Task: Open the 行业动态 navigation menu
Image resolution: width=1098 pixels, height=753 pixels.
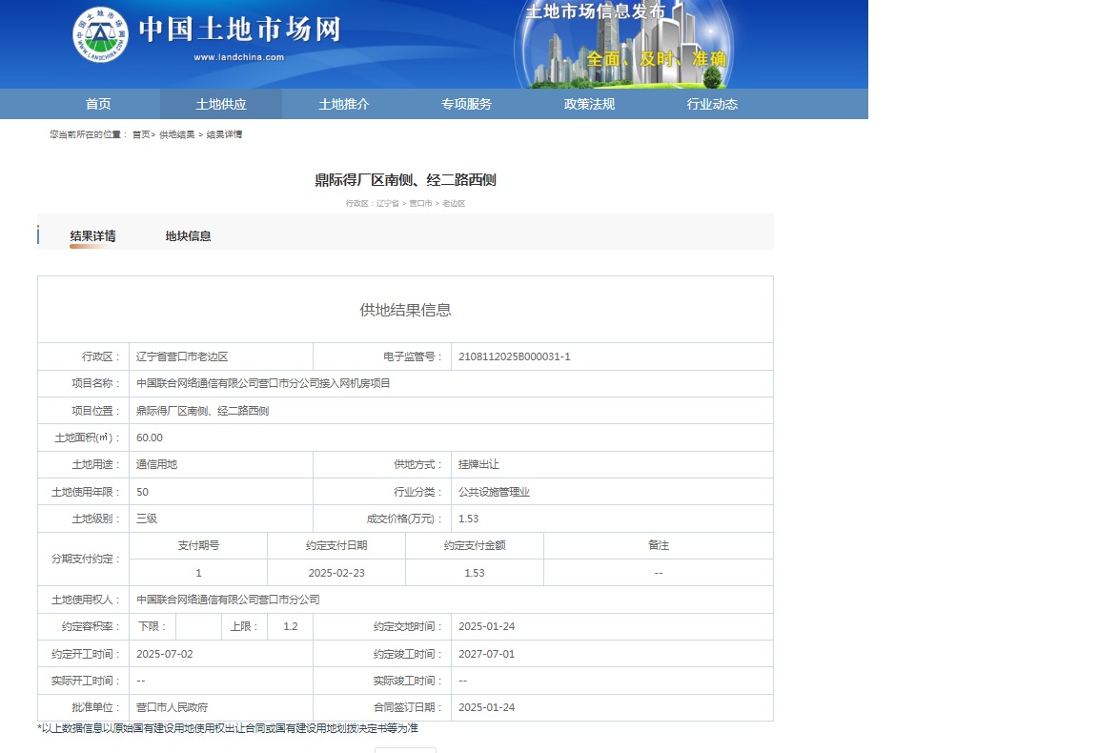Action: coord(712,104)
